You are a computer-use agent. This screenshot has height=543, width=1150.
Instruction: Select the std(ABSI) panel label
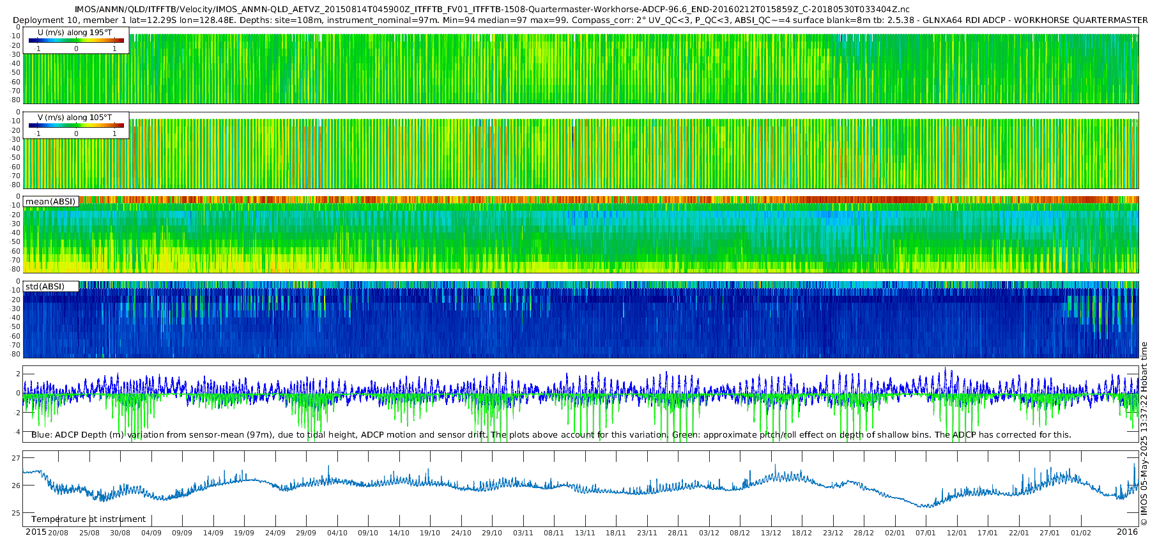(45, 286)
